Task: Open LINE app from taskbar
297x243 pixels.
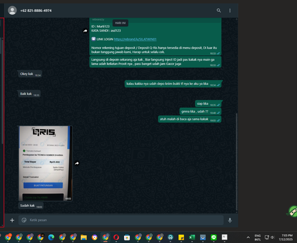Action: click(214, 237)
